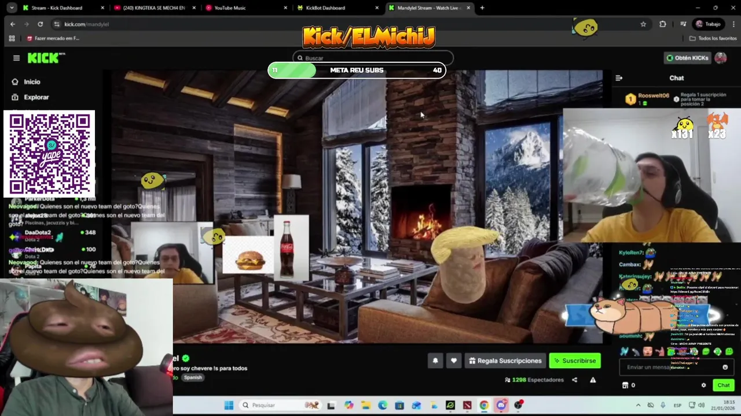Follow channel with heart button
The image size is (741, 416).
(x=454, y=361)
